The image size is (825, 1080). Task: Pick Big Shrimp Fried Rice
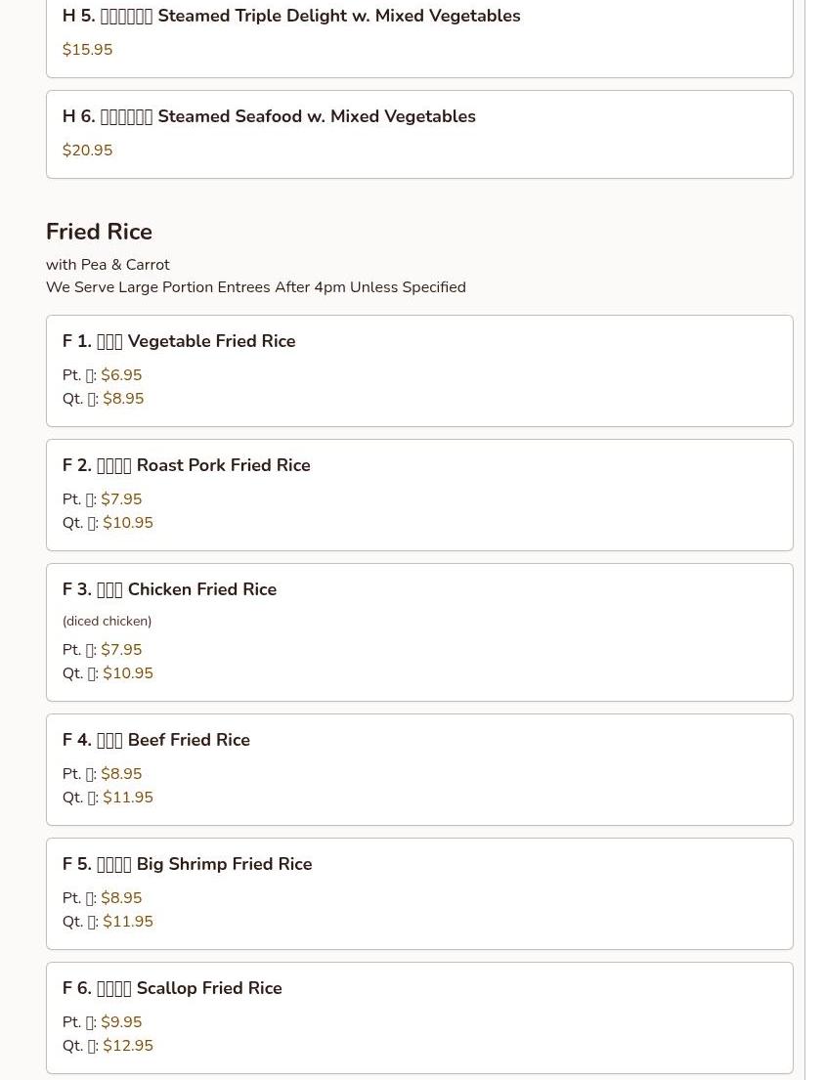click(188, 865)
